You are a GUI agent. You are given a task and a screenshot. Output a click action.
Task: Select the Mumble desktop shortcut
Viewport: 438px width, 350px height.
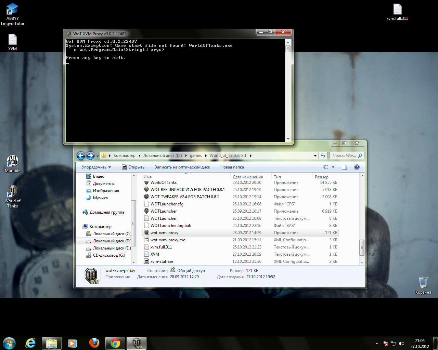tap(13, 164)
